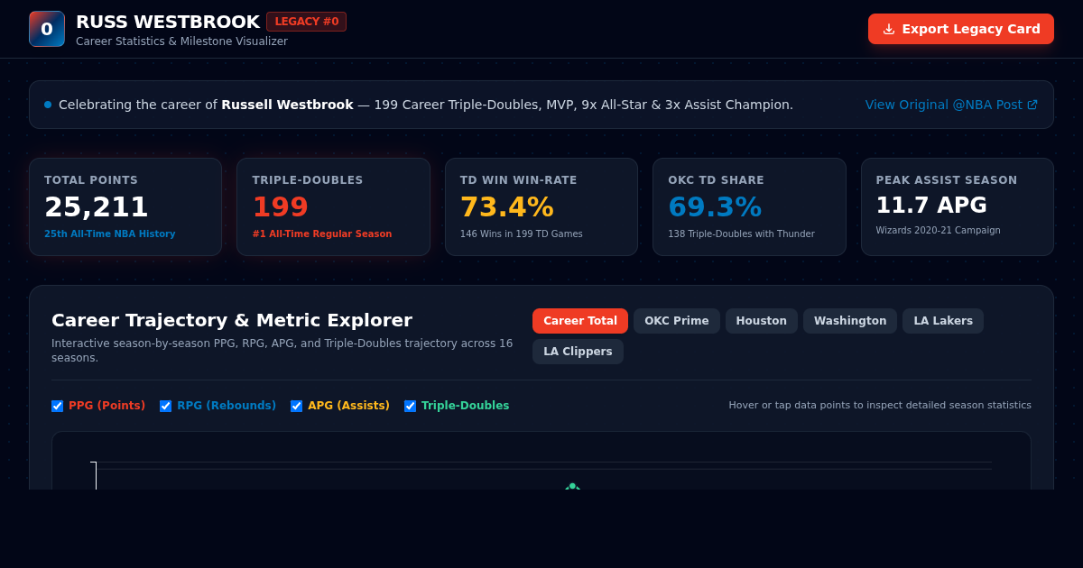Switch to the OKC Prime tab
Viewport: 1083px width, 568px height.
(677, 321)
